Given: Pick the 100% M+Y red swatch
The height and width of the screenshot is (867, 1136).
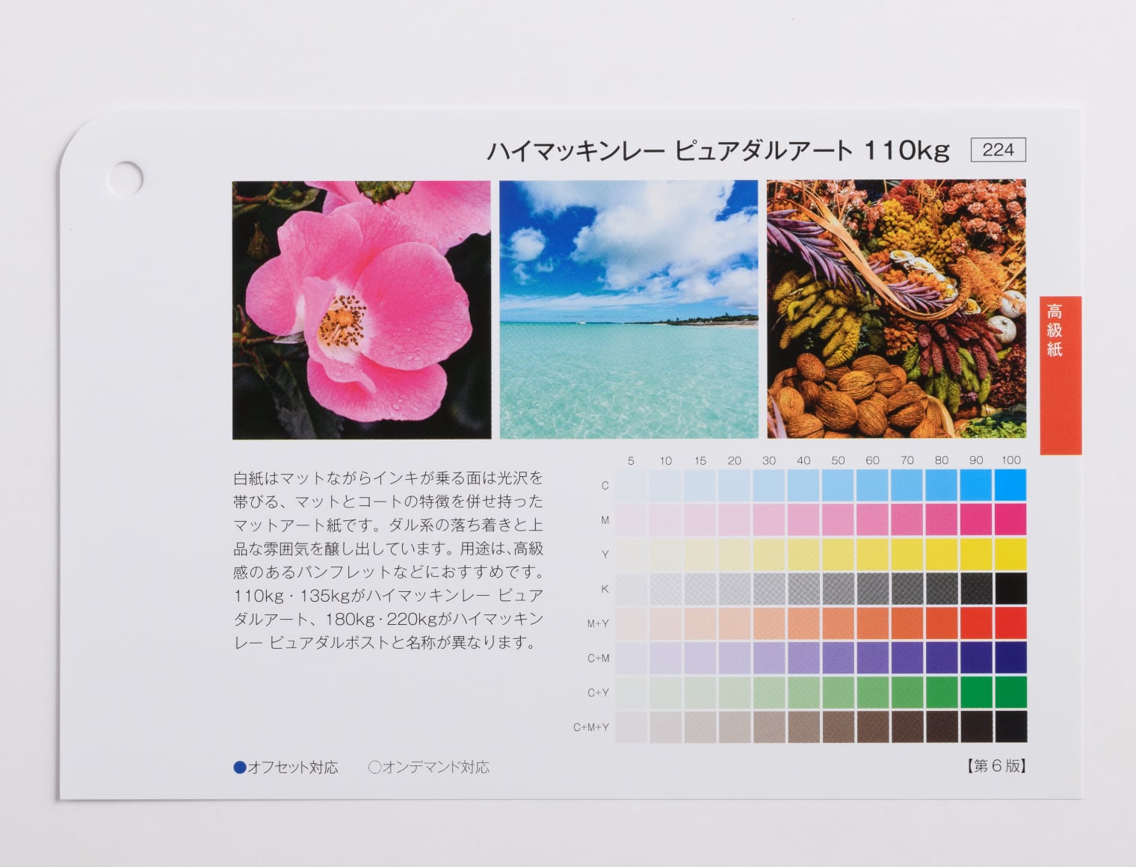Looking at the screenshot, I should click(x=1010, y=623).
